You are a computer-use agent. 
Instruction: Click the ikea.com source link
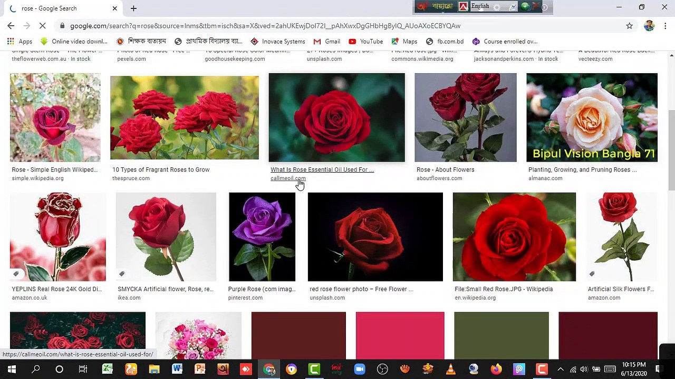pos(129,298)
